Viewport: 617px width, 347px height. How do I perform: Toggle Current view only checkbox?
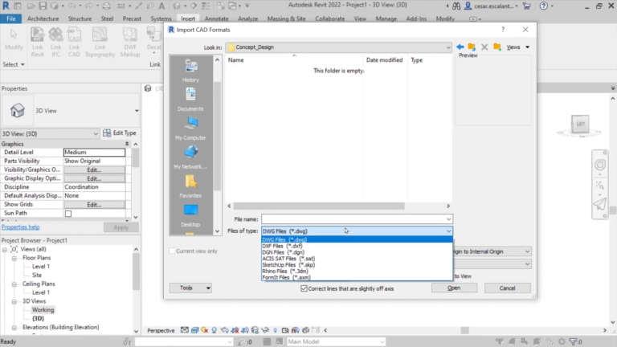pyautogui.click(x=172, y=251)
